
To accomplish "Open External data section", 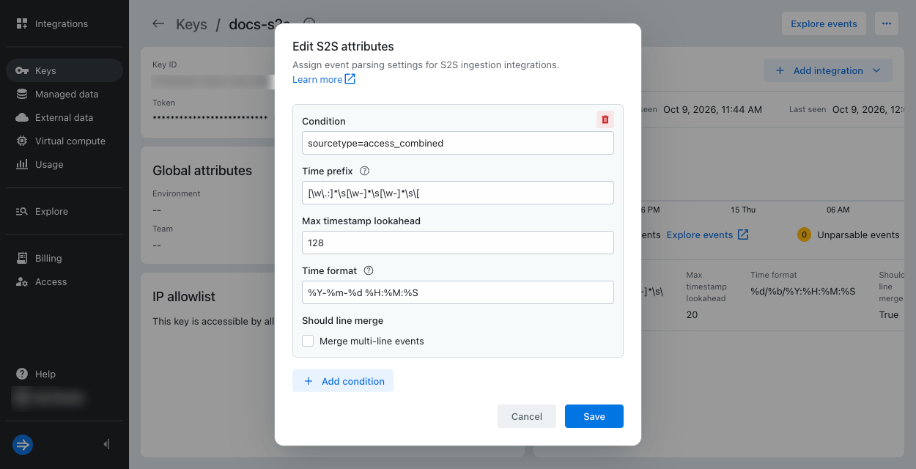I will point(64,117).
